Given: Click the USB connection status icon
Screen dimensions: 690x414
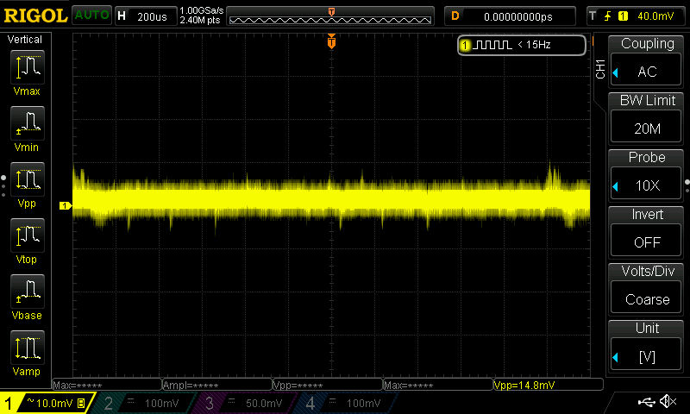Looking at the screenshot, I should click(x=646, y=402).
